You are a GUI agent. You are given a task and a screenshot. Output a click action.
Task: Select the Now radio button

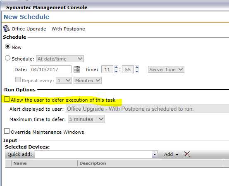7,46
